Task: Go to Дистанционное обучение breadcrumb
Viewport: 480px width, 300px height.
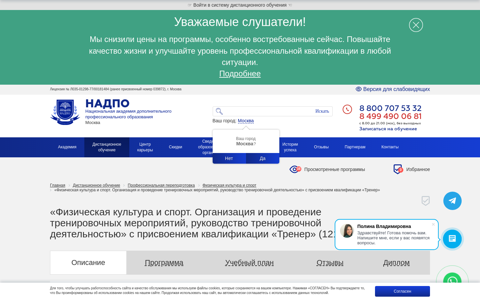Action: [x=96, y=185]
